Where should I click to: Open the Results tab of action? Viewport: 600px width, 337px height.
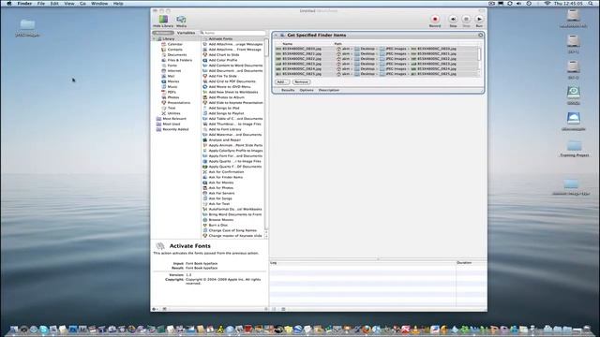[x=288, y=90]
